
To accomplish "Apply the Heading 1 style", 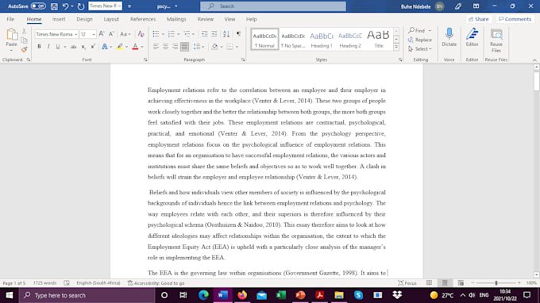I will pyautogui.click(x=322, y=40).
